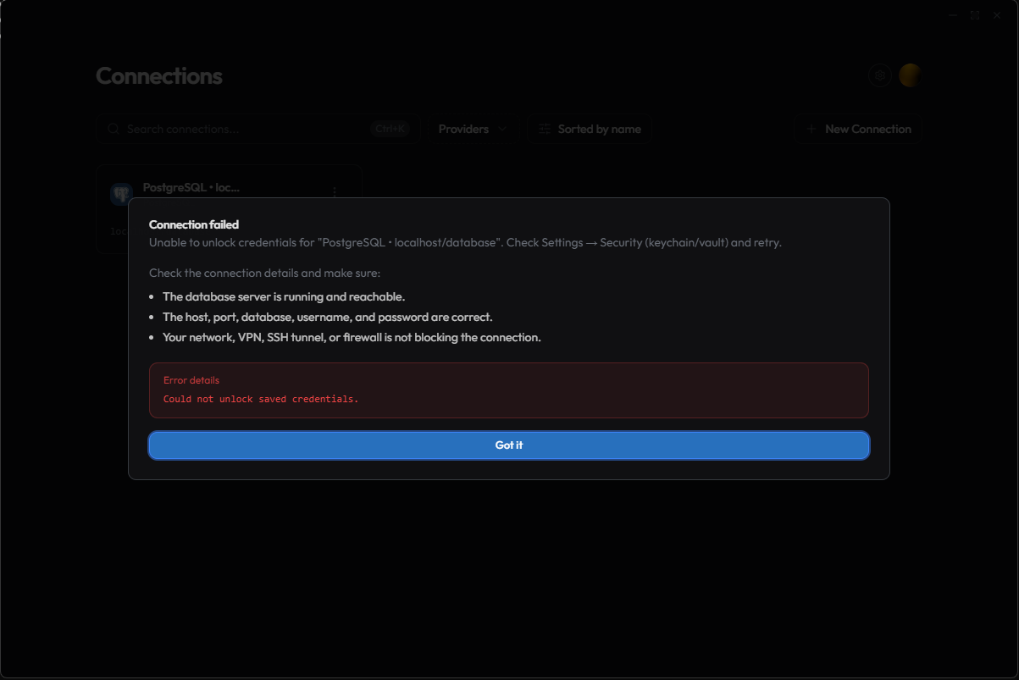
Task: Open the settings gear icon
Action: [881, 75]
